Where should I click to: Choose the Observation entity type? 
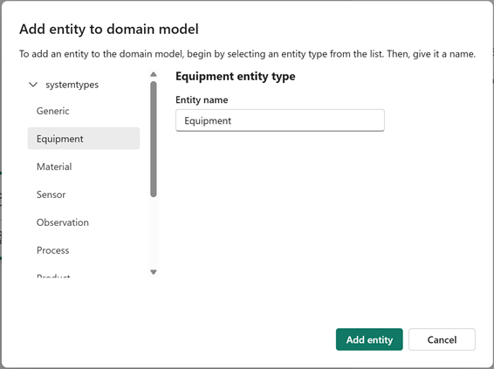[x=84, y=222]
